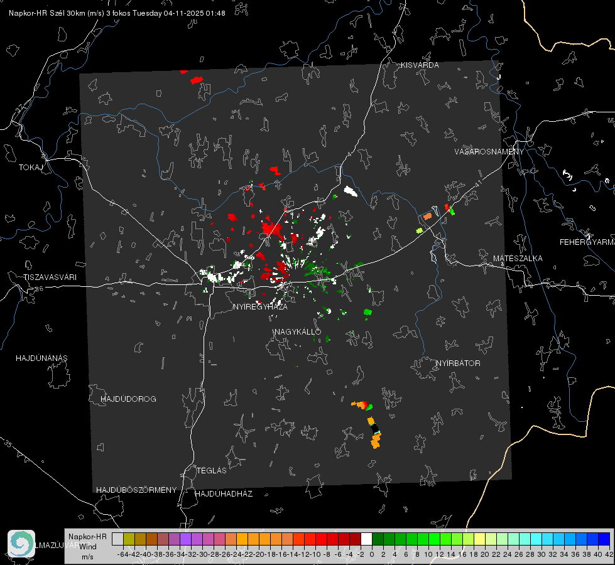The width and height of the screenshot is (615, 565).
Task: Select the TOKAJ label on the map
Action: point(31,168)
